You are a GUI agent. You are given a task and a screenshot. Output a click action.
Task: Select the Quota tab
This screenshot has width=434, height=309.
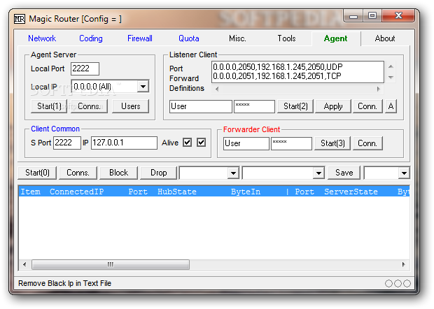coord(189,38)
